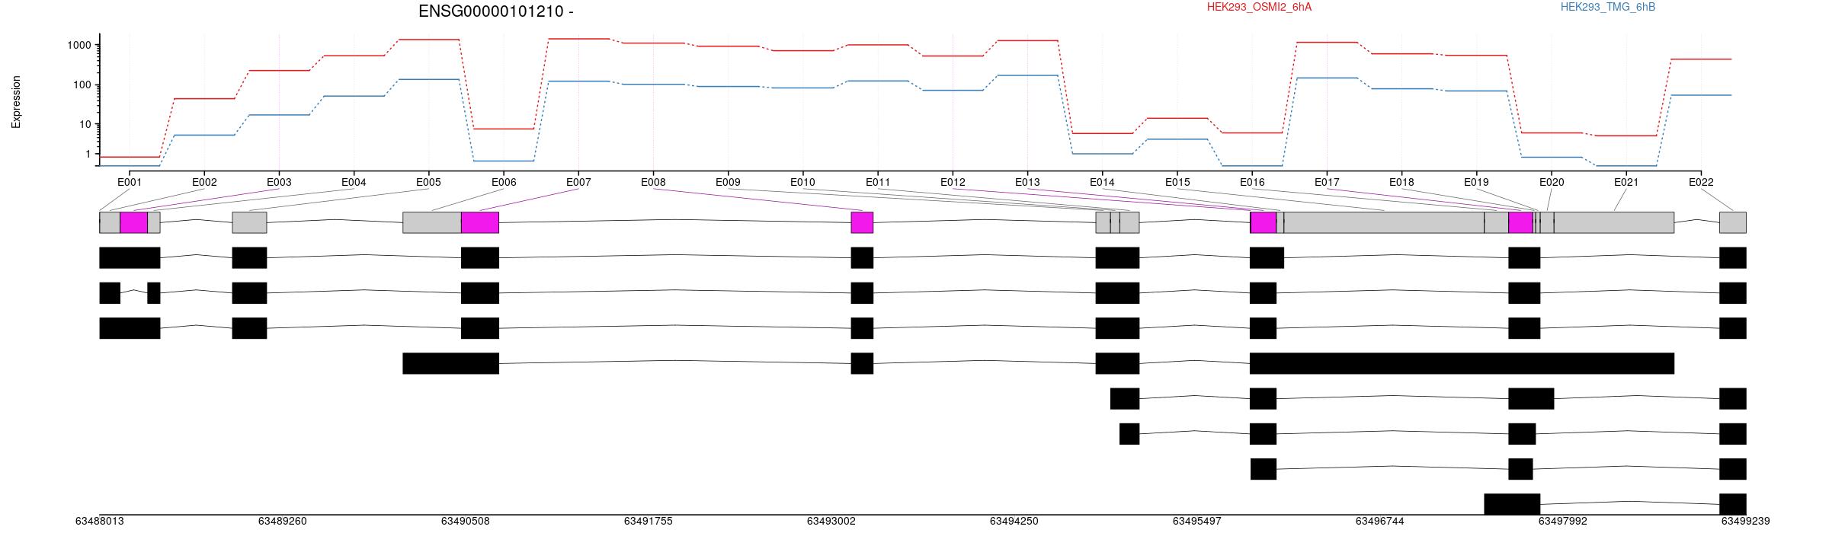Click genomic coordinate 63491755

point(648,522)
